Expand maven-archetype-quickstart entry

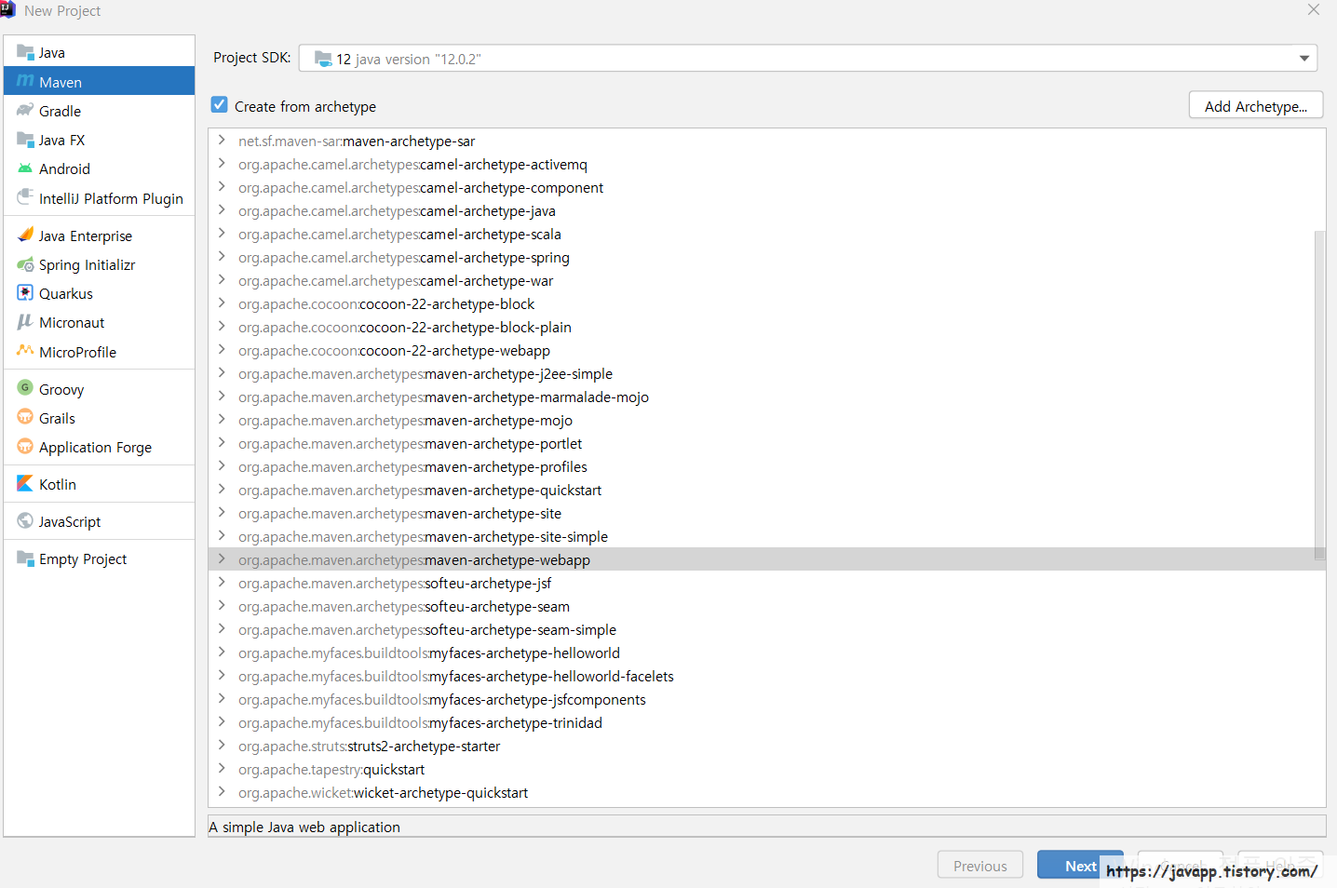(x=222, y=490)
